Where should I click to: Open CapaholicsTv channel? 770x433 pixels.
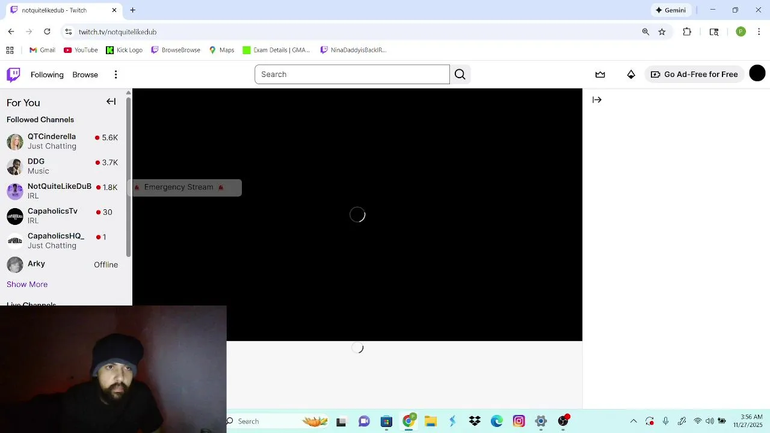[x=63, y=215]
